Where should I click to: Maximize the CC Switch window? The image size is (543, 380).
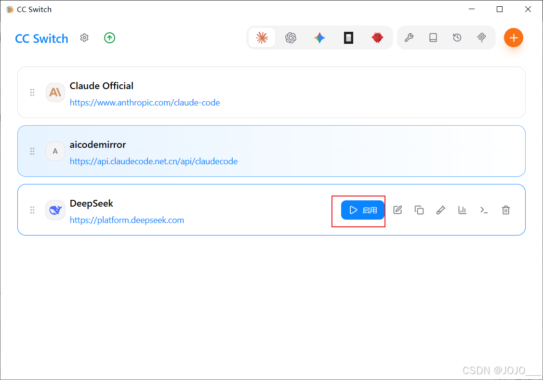pos(499,9)
